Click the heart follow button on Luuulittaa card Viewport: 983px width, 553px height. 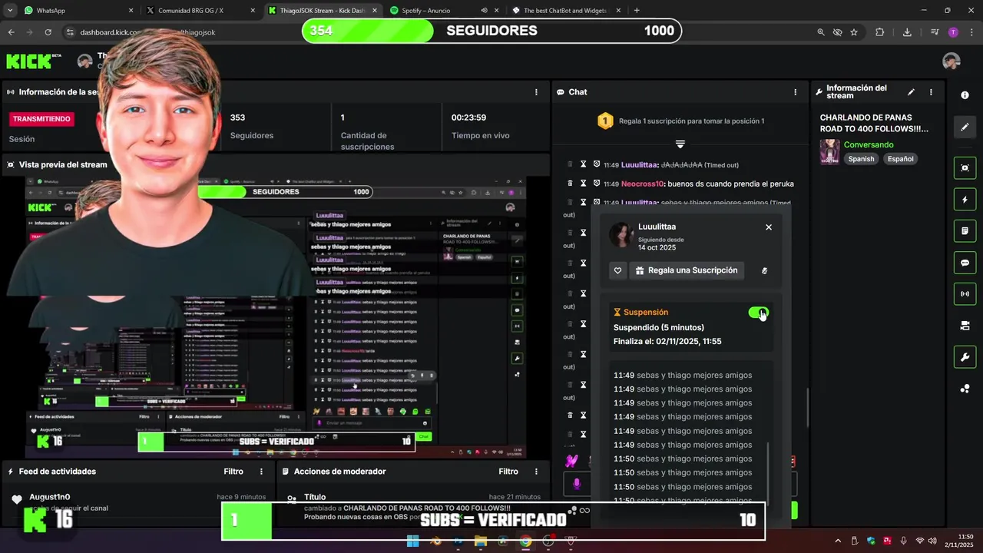tap(617, 270)
